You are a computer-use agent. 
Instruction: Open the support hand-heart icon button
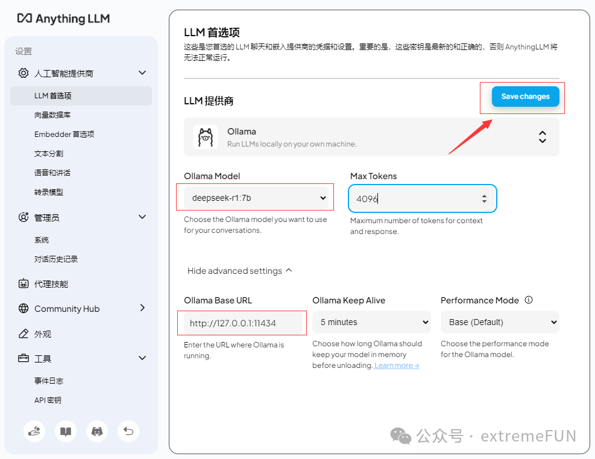tap(34, 431)
